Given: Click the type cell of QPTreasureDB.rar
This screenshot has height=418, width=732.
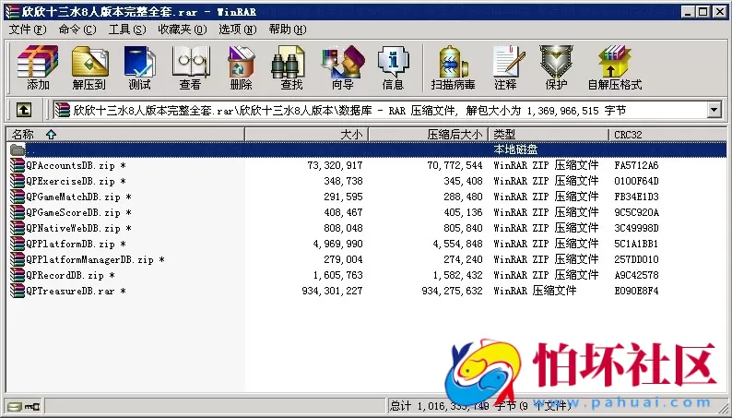Looking at the screenshot, I should 535,291.
